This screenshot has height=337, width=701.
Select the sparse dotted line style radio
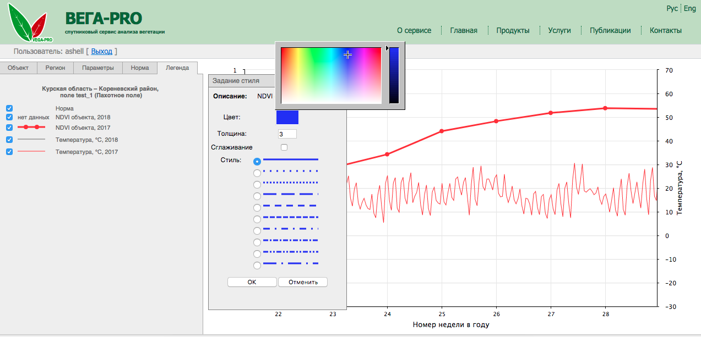pyautogui.click(x=257, y=173)
